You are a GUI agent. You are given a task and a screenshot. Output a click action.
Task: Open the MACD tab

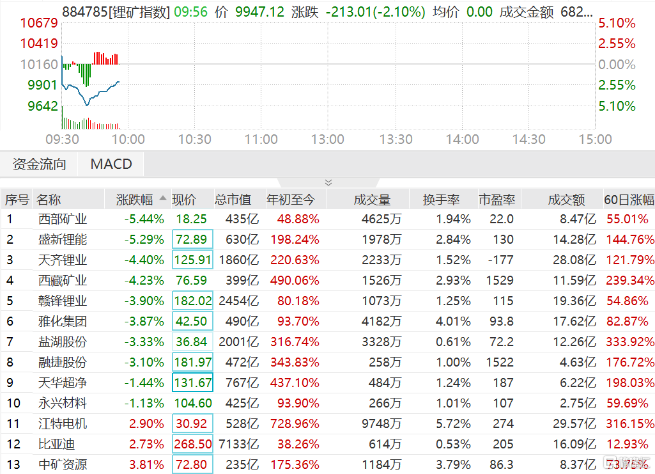point(111,164)
